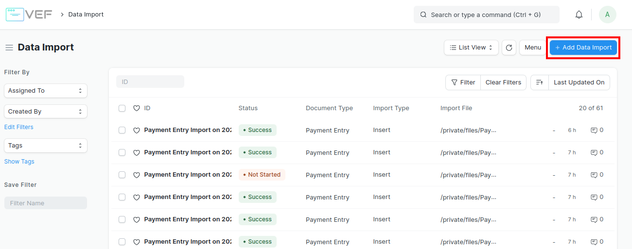Click the 6 h timestamp
This screenshot has height=249, width=632.
(x=572, y=131)
